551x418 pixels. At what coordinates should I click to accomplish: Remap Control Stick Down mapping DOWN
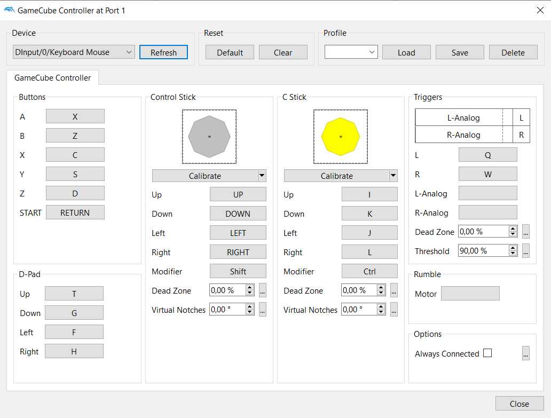238,214
